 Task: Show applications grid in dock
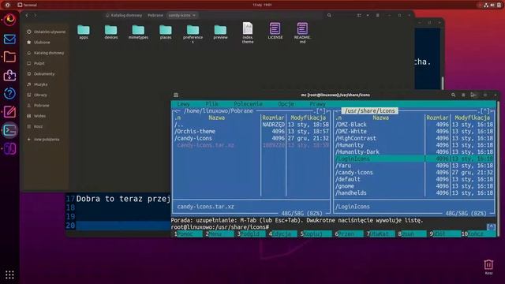(9, 275)
